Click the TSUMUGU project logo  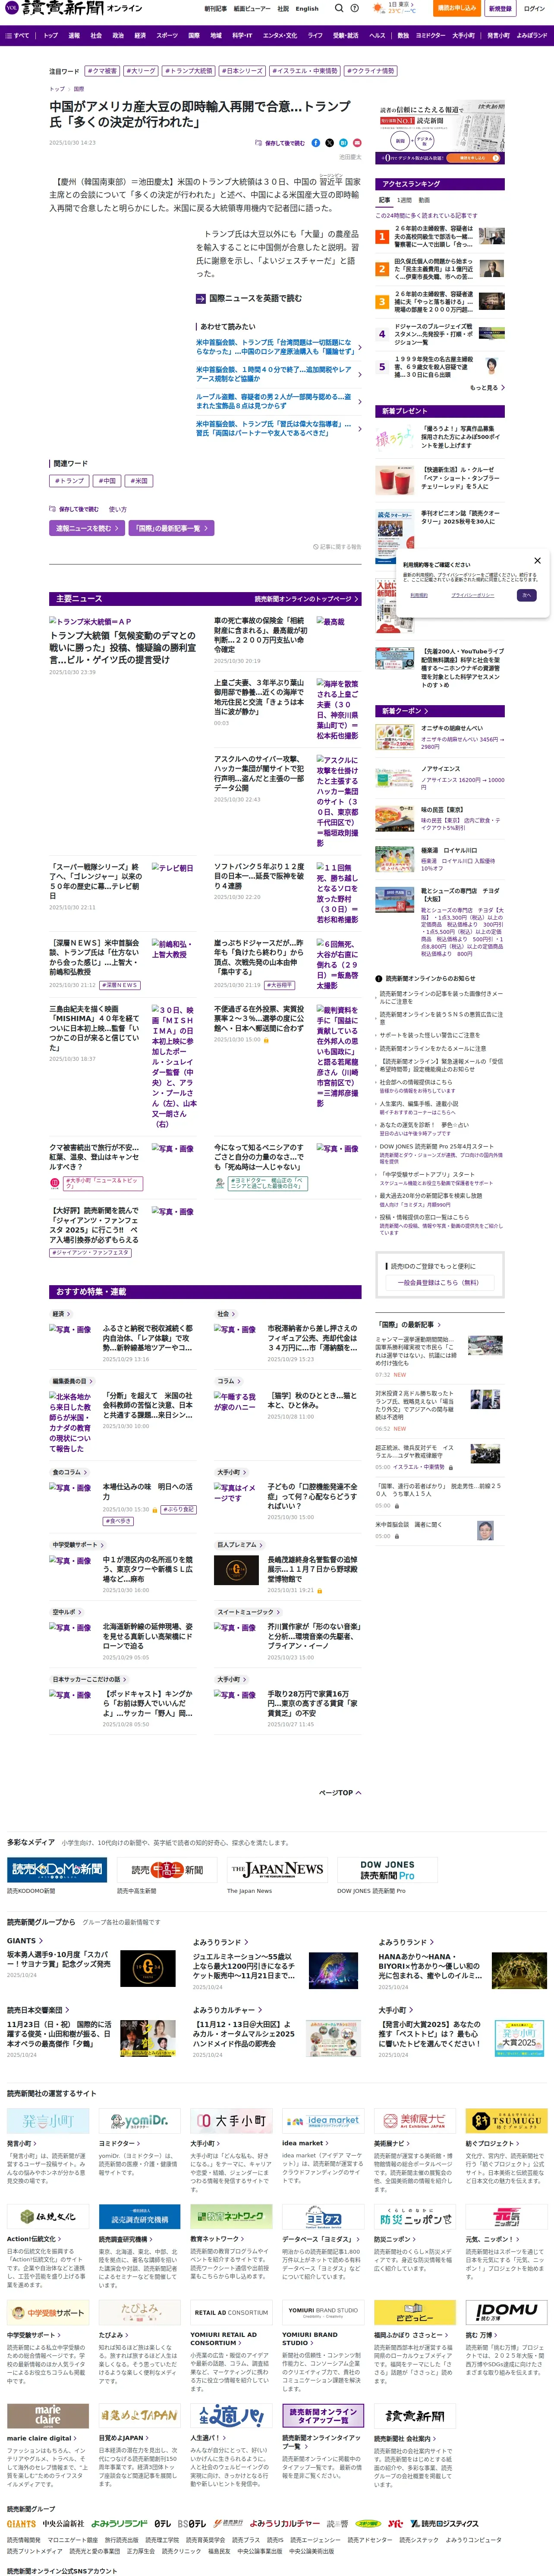(506, 2122)
